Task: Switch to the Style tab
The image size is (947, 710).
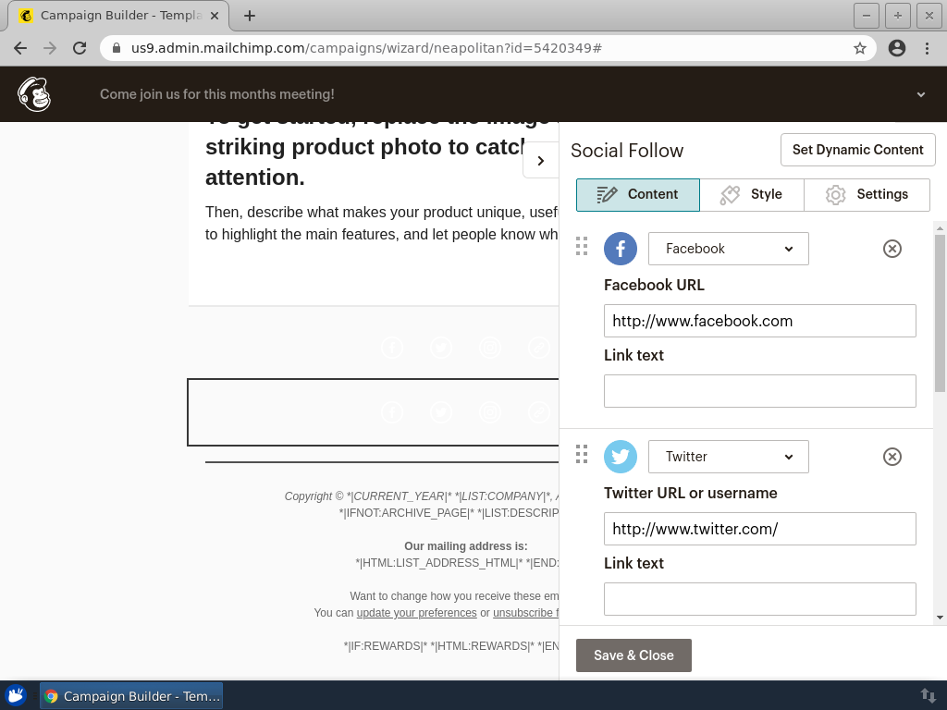Action: pyautogui.click(x=752, y=194)
